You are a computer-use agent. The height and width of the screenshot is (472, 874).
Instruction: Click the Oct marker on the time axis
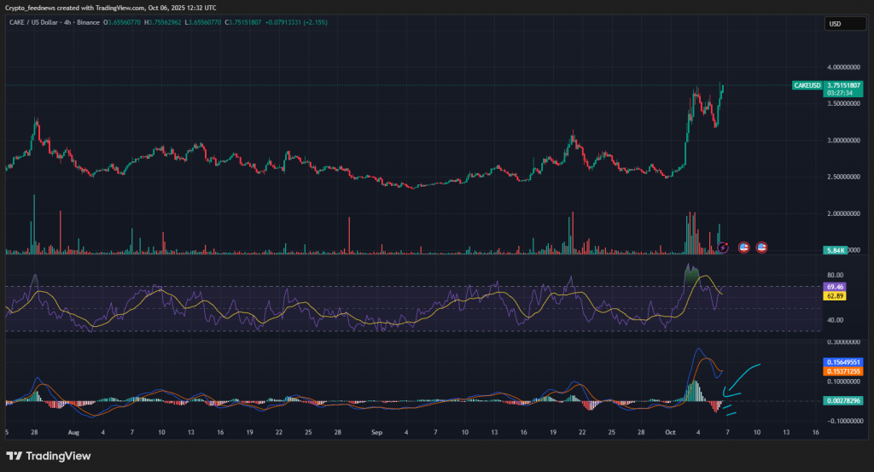(x=670, y=433)
